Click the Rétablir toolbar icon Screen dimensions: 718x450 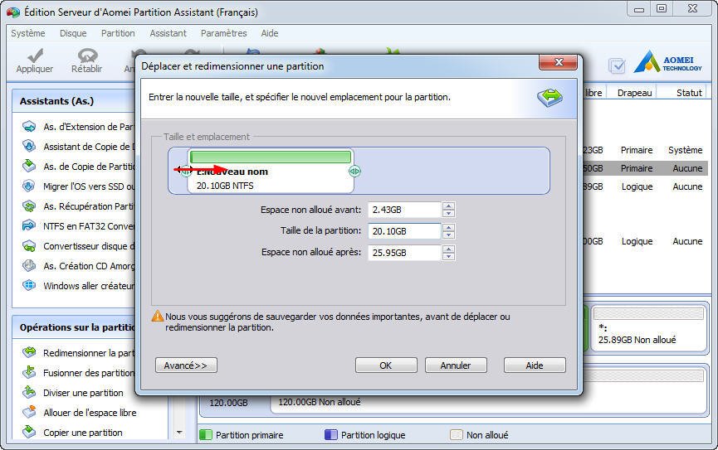pyautogui.click(x=87, y=56)
